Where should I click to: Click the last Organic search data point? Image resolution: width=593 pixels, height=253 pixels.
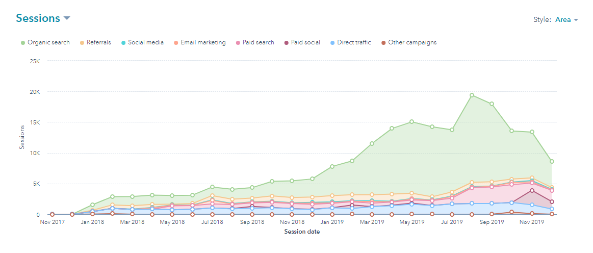click(x=552, y=162)
